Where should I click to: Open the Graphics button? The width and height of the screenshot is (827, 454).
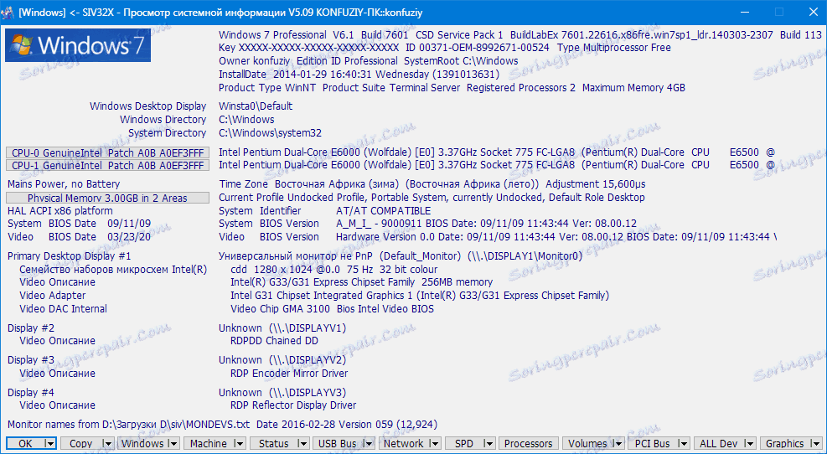(785, 443)
